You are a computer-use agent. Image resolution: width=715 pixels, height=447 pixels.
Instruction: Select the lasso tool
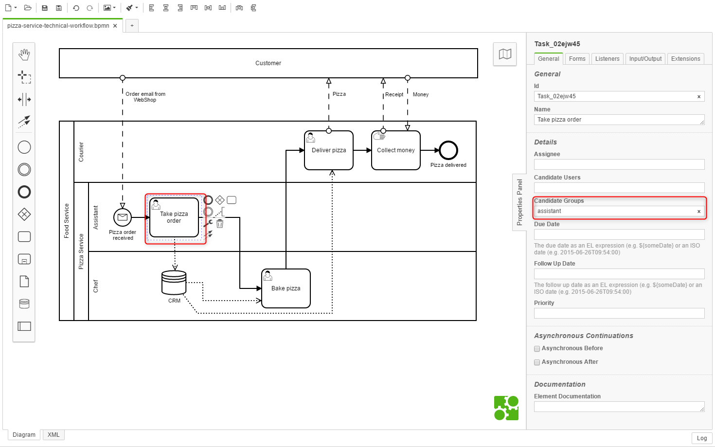pyautogui.click(x=24, y=77)
